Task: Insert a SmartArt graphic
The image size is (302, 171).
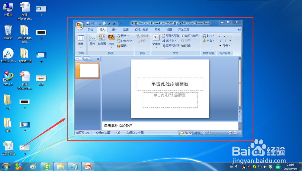Action: 125,41
